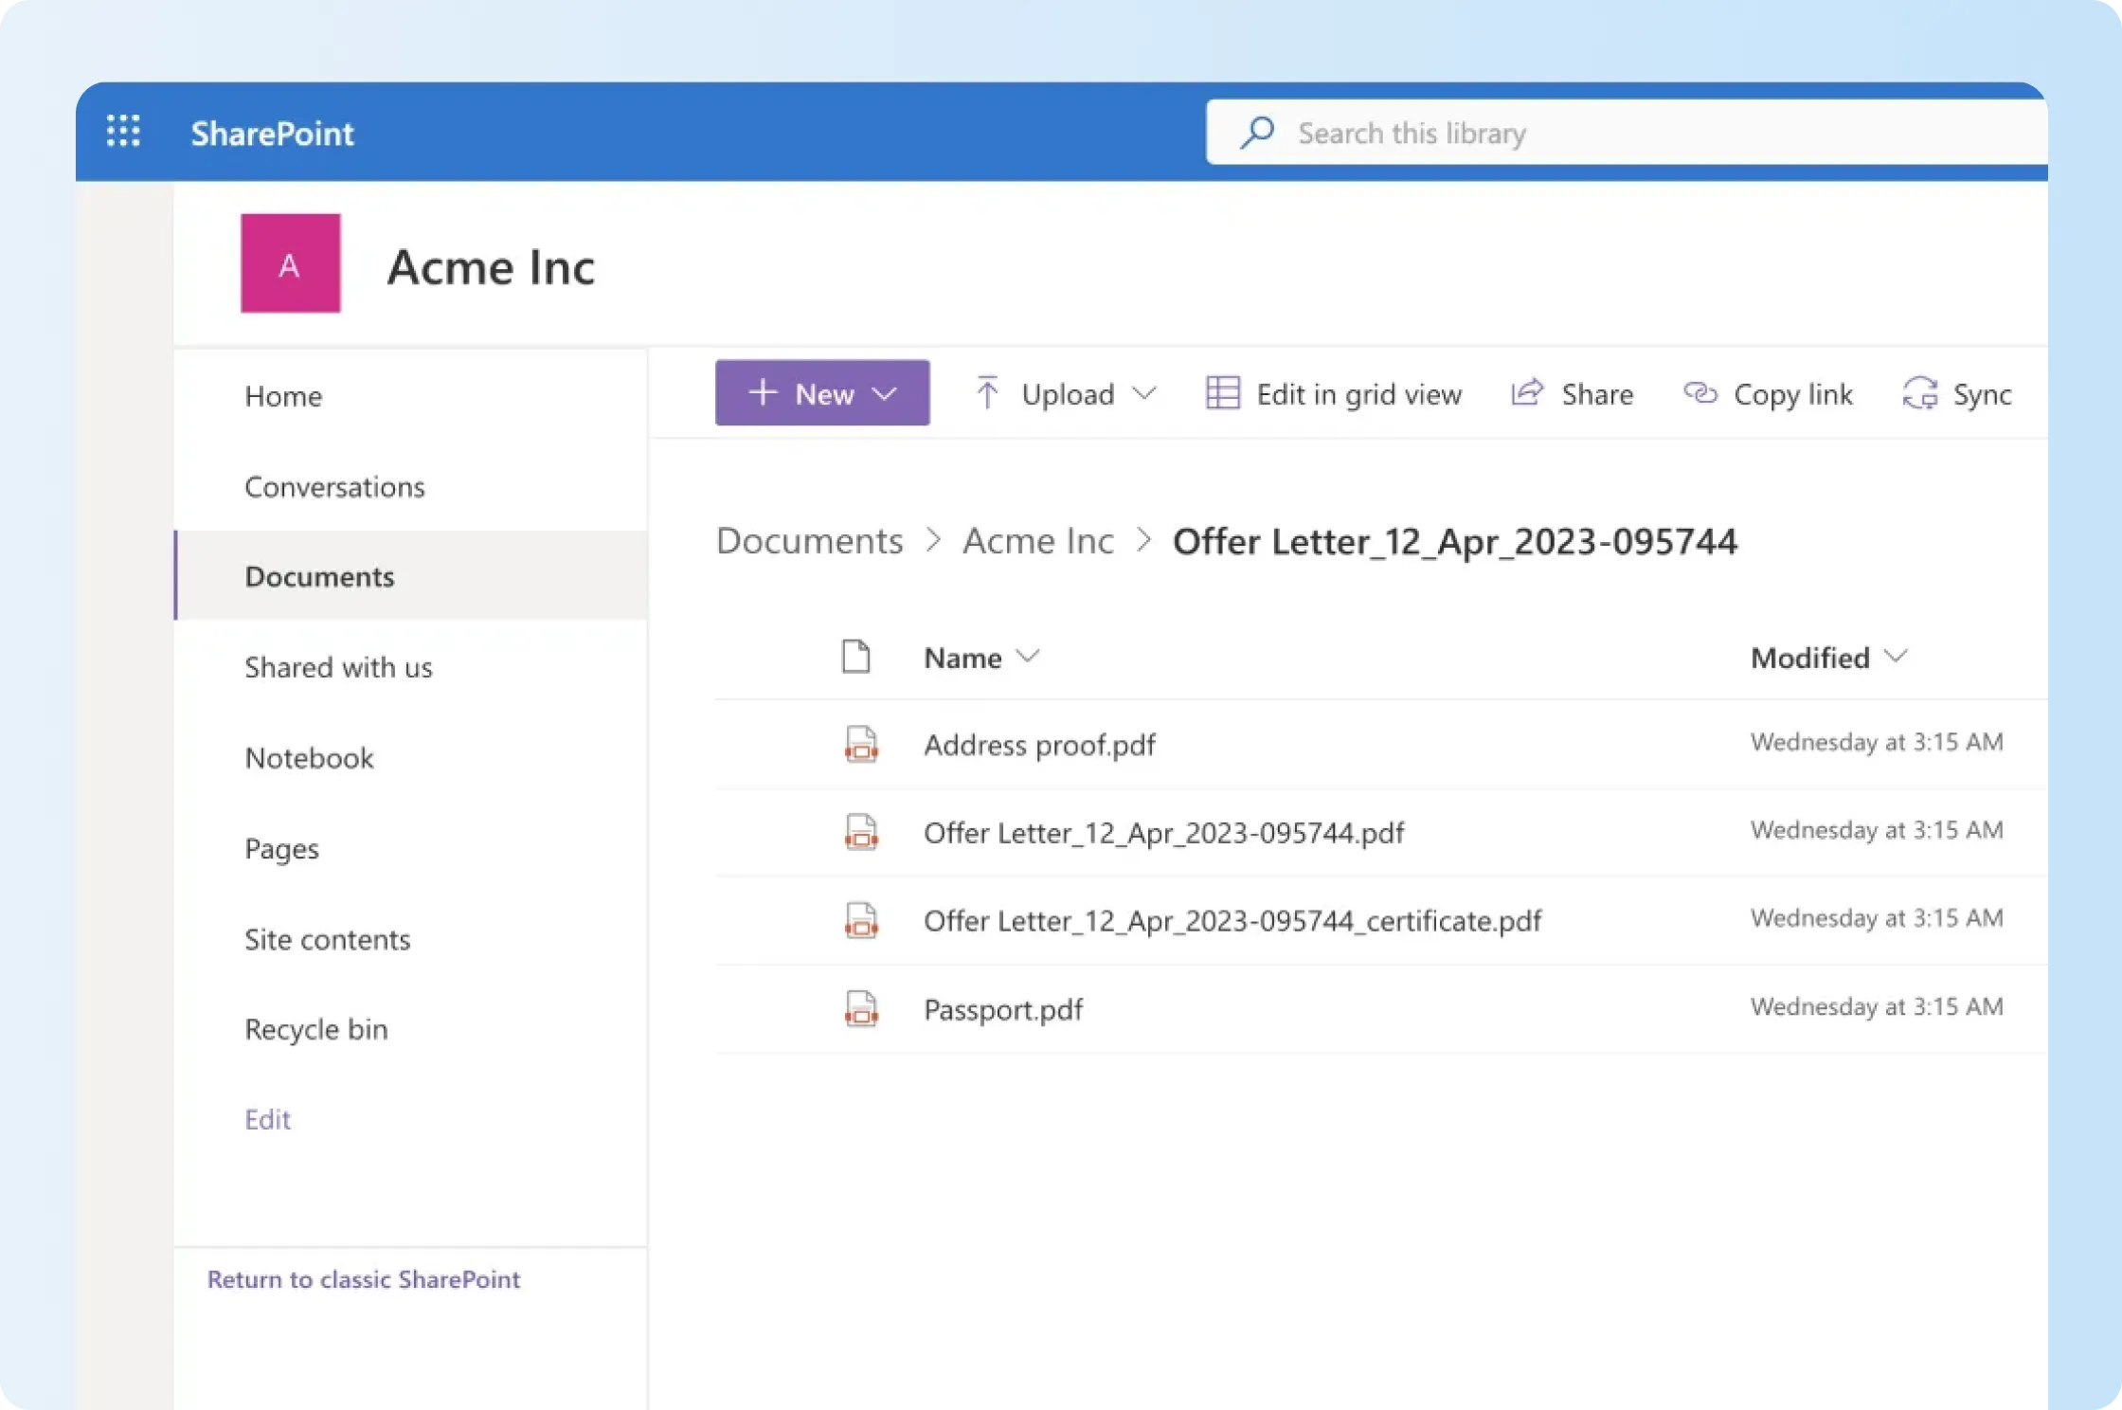Click the Upload arrow icon
This screenshot has height=1410, width=2122.
pos(987,392)
